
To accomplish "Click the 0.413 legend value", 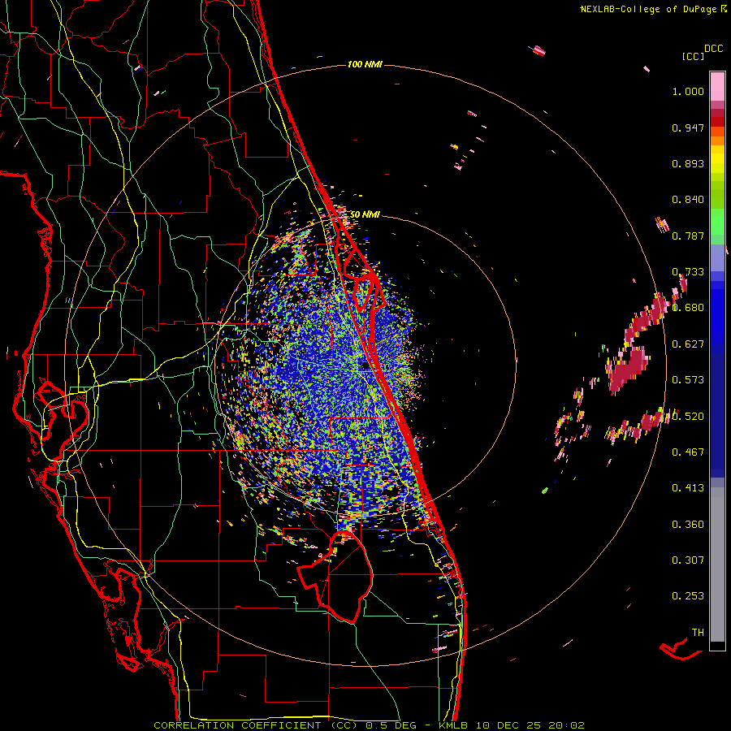I will (x=688, y=488).
